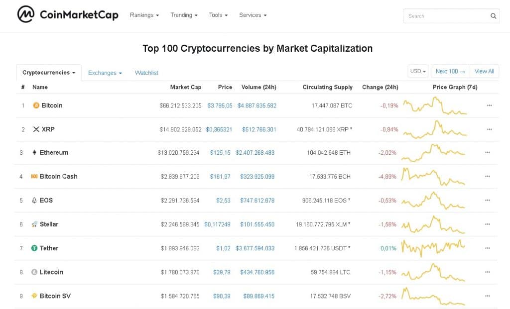Open the Stellar coin name link
Screen dimensions: 510x309
49,224
